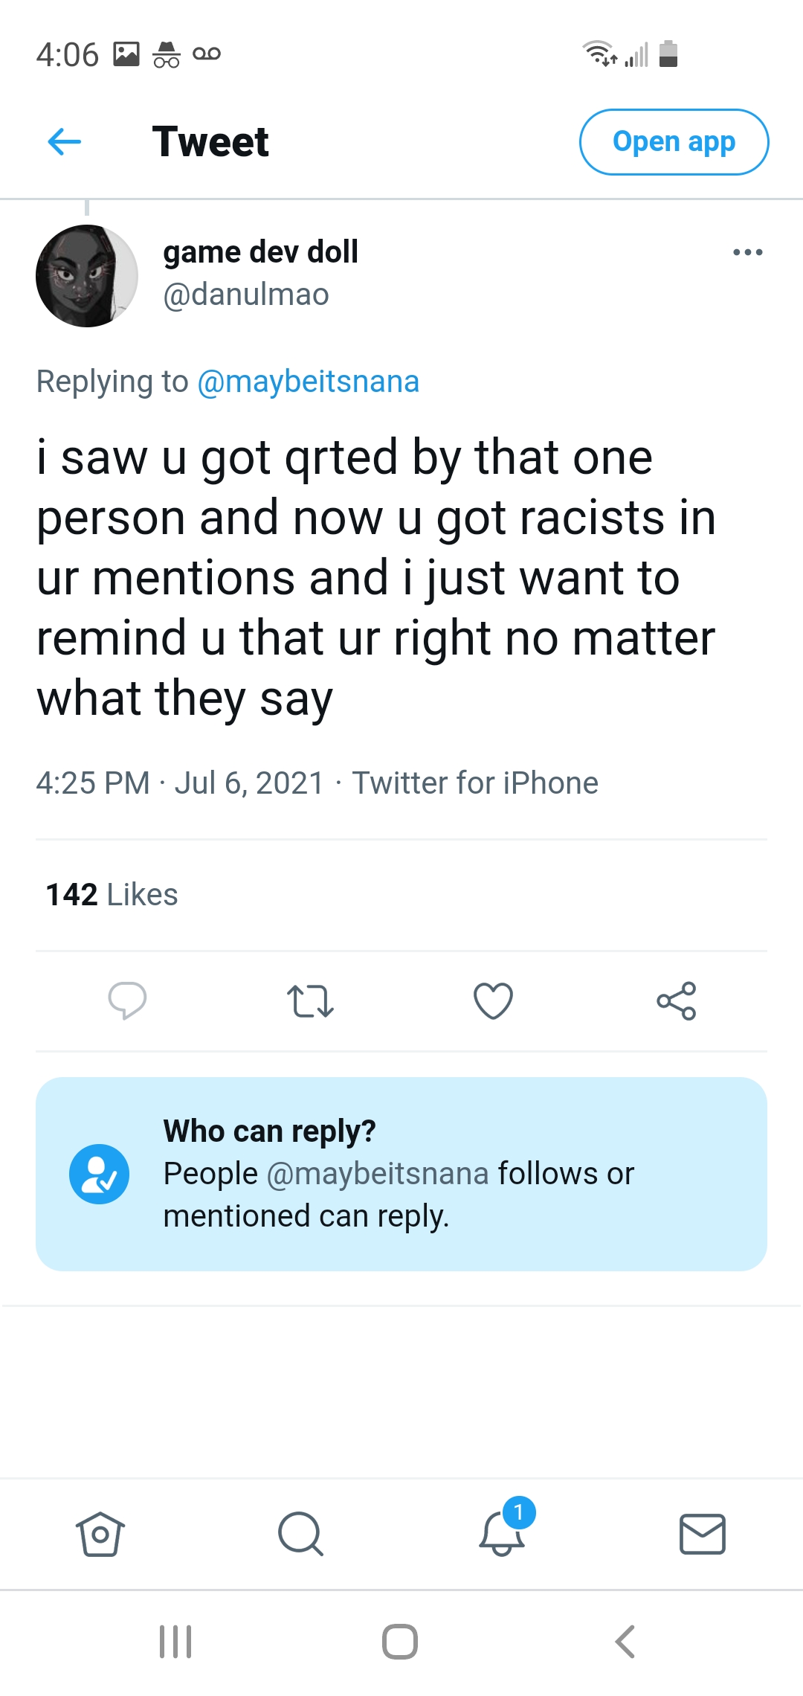803x1696 pixels.
Task: Tap the Android recent apps button
Action: pyautogui.click(x=176, y=1642)
